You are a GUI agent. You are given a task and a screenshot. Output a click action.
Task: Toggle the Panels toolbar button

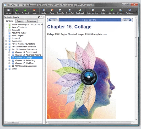click(x=8, y=12)
